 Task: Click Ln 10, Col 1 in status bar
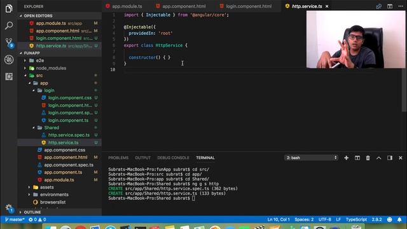click(279, 219)
